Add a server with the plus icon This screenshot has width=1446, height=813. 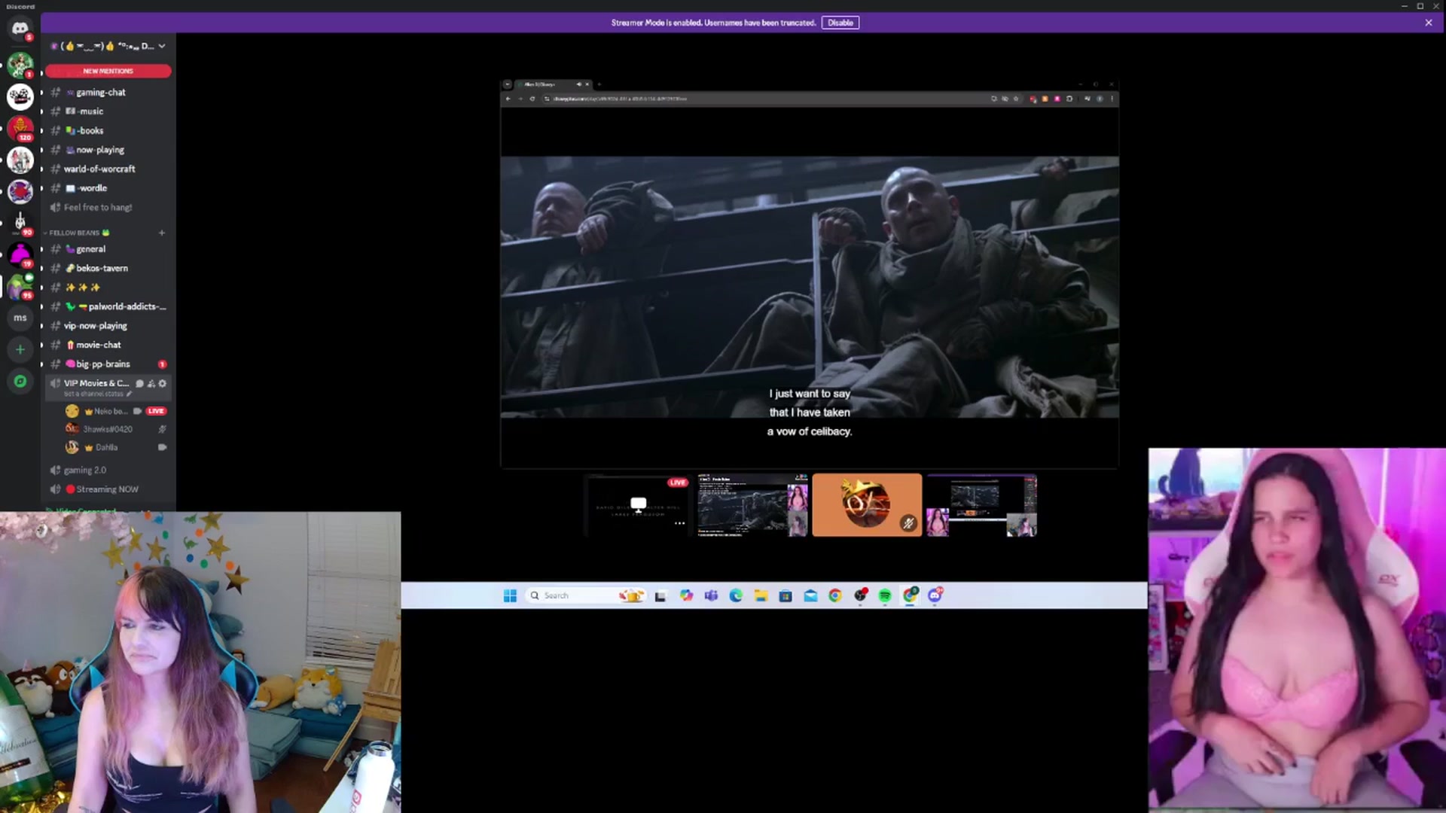20,349
